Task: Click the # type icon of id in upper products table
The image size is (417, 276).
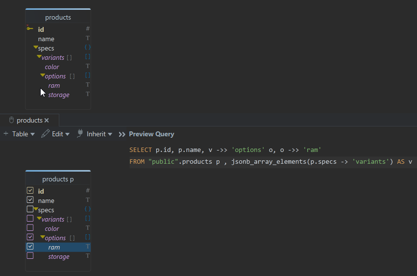Action: coord(88,29)
